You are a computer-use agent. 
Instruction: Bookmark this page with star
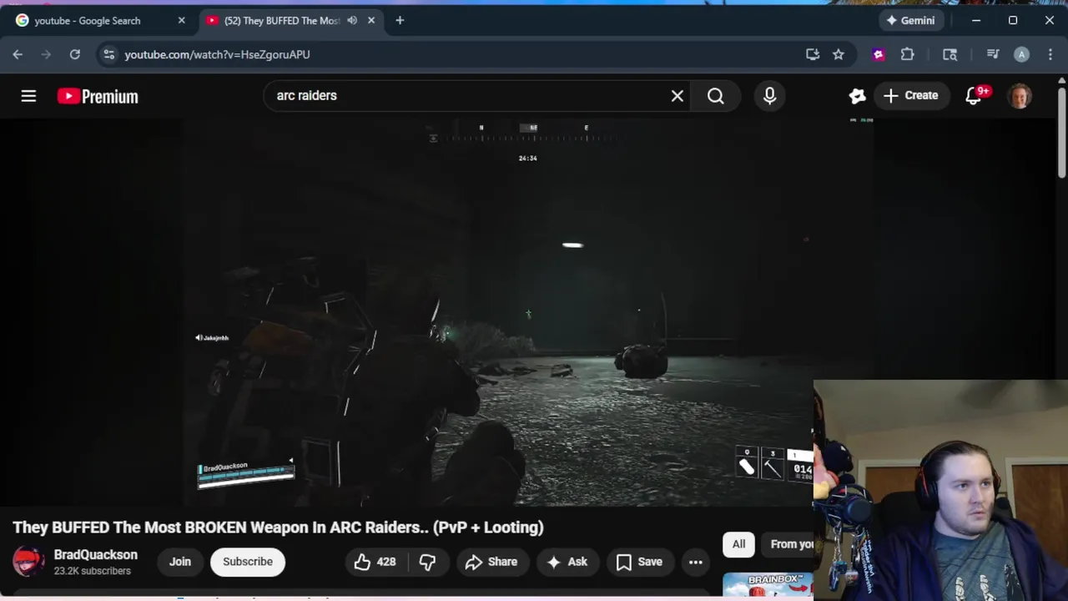[x=839, y=54]
